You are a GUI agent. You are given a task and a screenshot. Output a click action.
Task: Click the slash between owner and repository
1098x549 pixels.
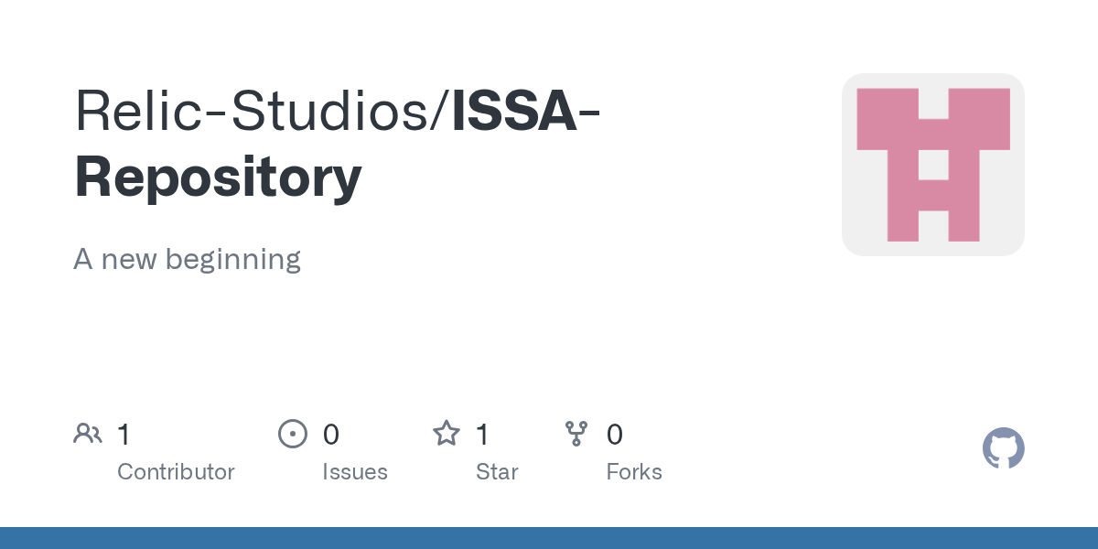click(x=441, y=110)
